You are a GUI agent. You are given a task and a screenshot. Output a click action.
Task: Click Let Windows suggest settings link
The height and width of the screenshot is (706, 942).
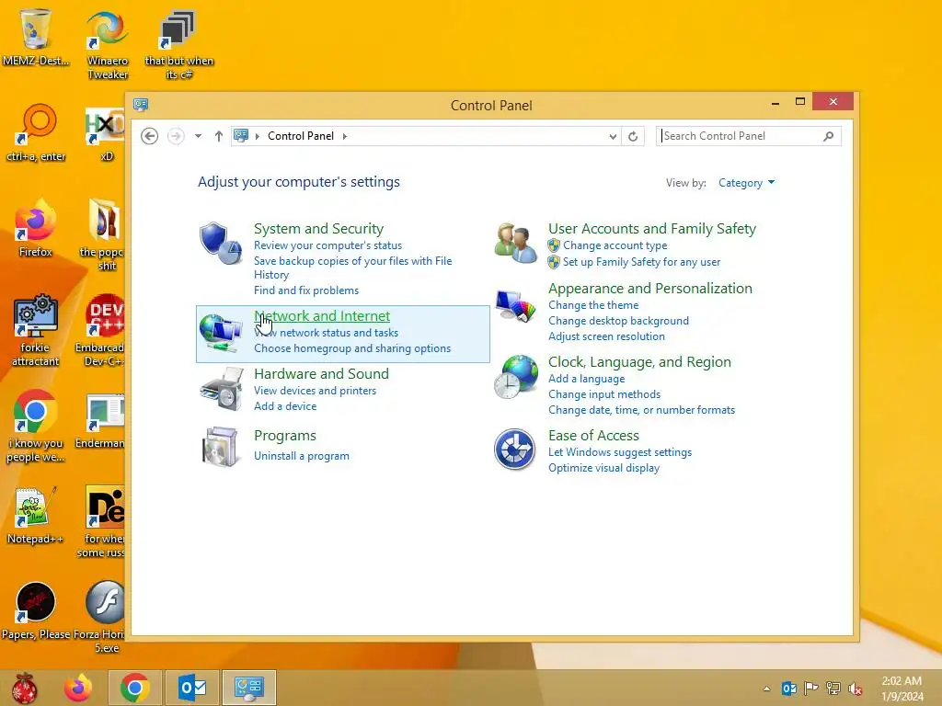pos(619,452)
